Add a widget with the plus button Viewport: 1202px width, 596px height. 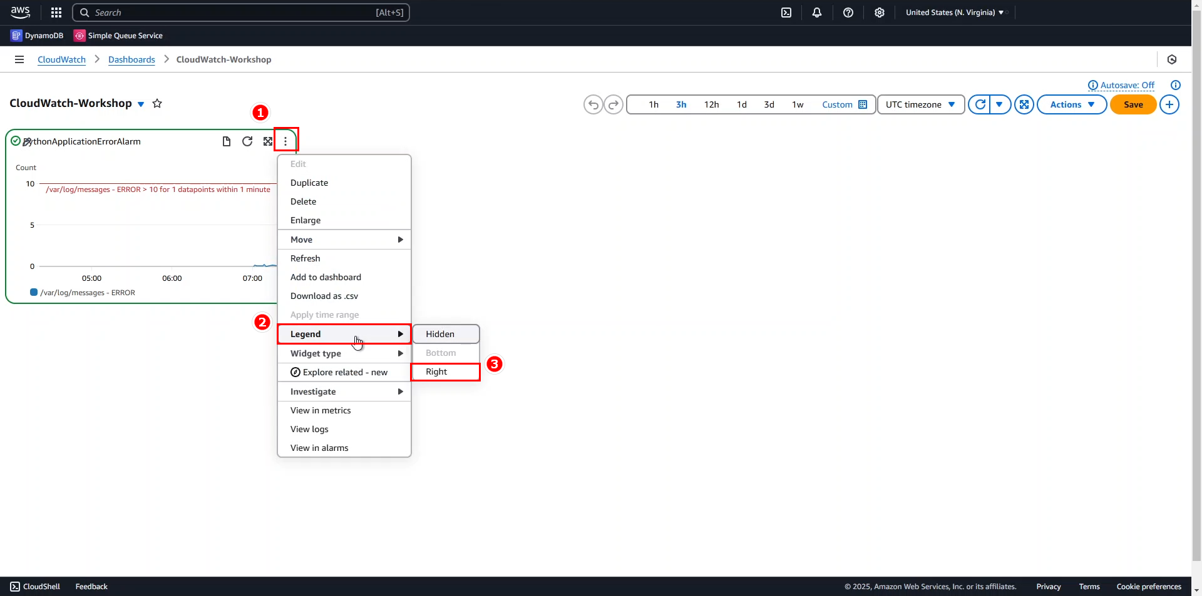pos(1169,104)
